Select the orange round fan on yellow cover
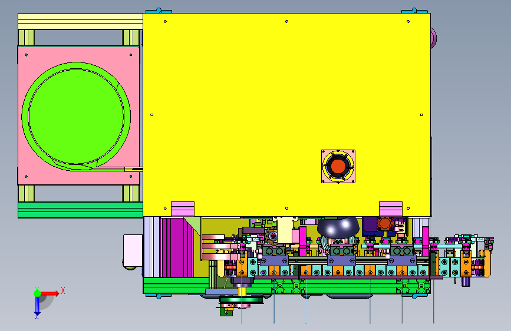Image resolution: width=511 pixels, height=331 pixels. point(338,166)
